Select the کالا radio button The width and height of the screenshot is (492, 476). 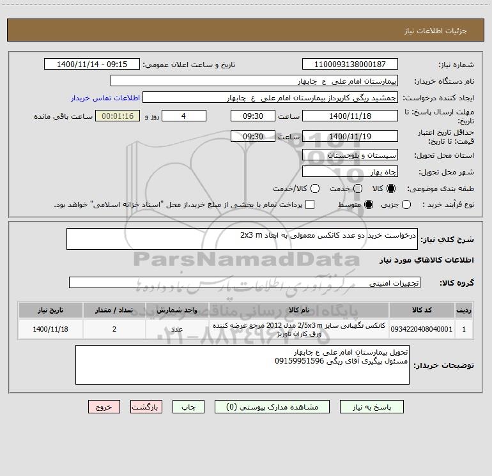(x=391, y=188)
